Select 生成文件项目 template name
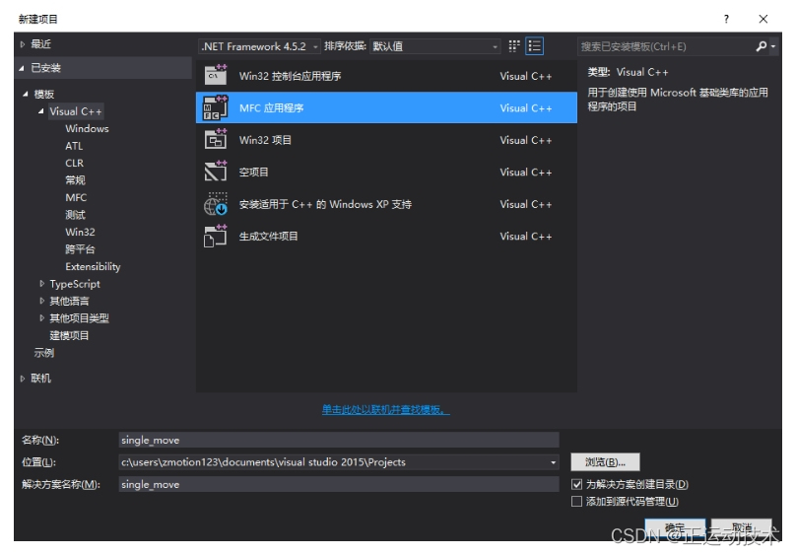796x555 pixels. coord(268,236)
